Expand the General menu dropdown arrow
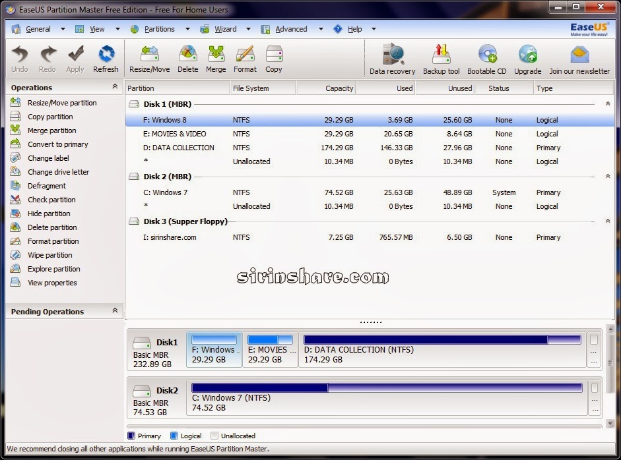This screenshot has height=460, width=621. pyautogui.click(x=63, y=29)
